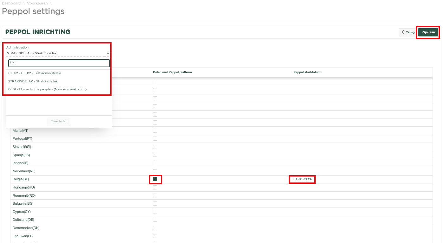Click the administration search input field
The width and height of the screenshot is (443, 243).
click(62, 63)
